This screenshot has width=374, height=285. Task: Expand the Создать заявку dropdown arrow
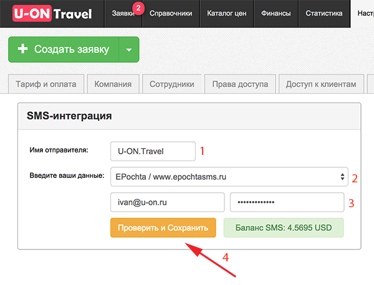click(129, 49)
